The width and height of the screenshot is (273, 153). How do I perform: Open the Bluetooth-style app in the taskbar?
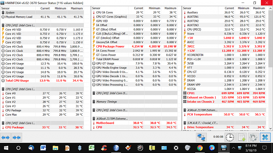tap(80, 148)
